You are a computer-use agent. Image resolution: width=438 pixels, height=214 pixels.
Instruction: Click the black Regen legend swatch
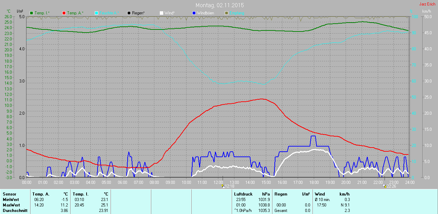pyautogui.click(x=129, y=13)
